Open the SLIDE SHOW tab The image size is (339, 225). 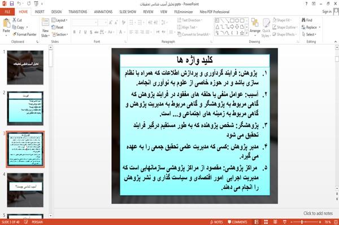pyautogui.click(x=128, y=12)
